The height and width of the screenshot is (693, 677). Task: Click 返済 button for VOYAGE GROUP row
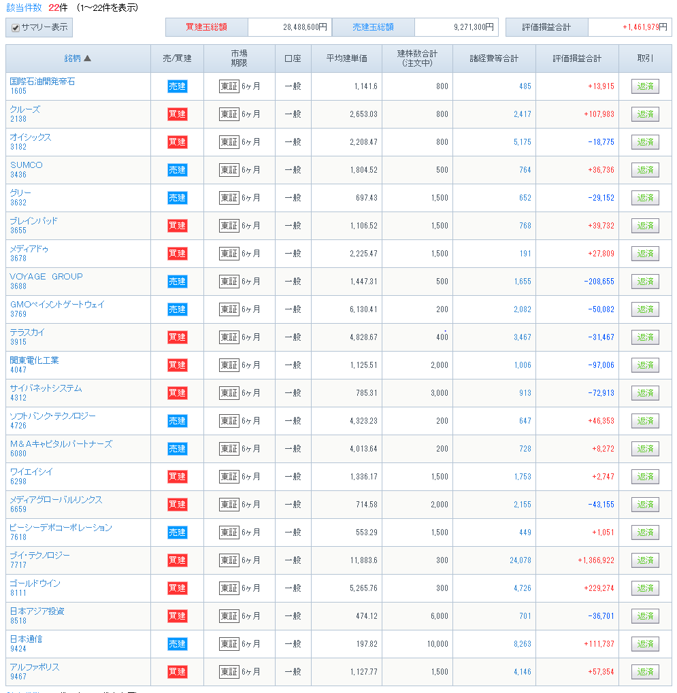pos(645,281)
